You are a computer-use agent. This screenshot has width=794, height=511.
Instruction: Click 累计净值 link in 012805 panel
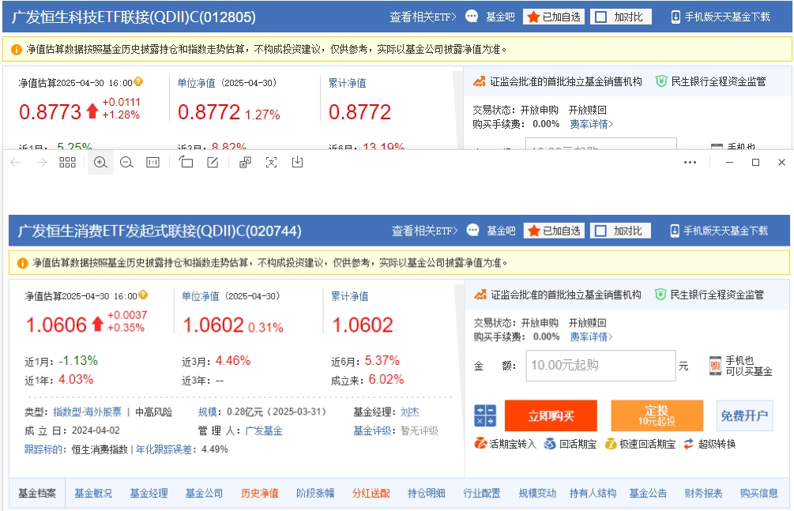[x=348, y=83]
